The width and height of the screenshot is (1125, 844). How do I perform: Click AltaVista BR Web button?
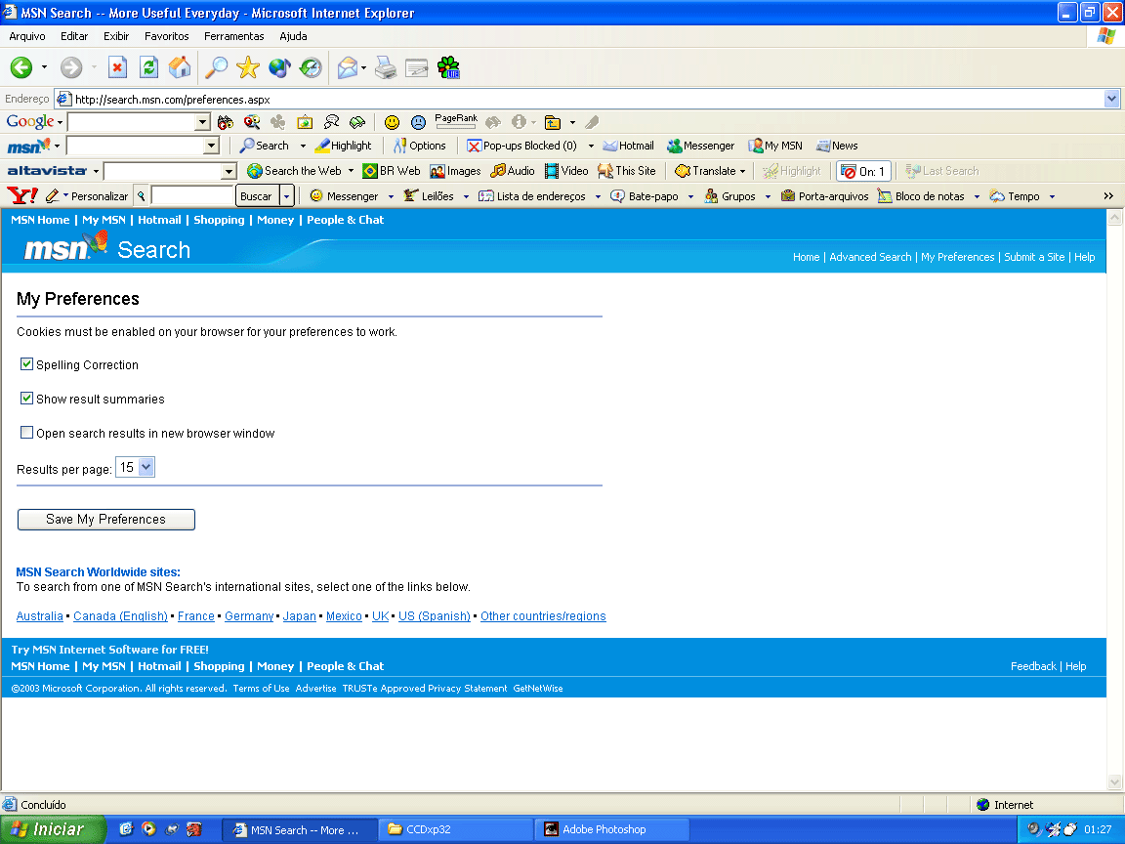(x=392, y=171)
